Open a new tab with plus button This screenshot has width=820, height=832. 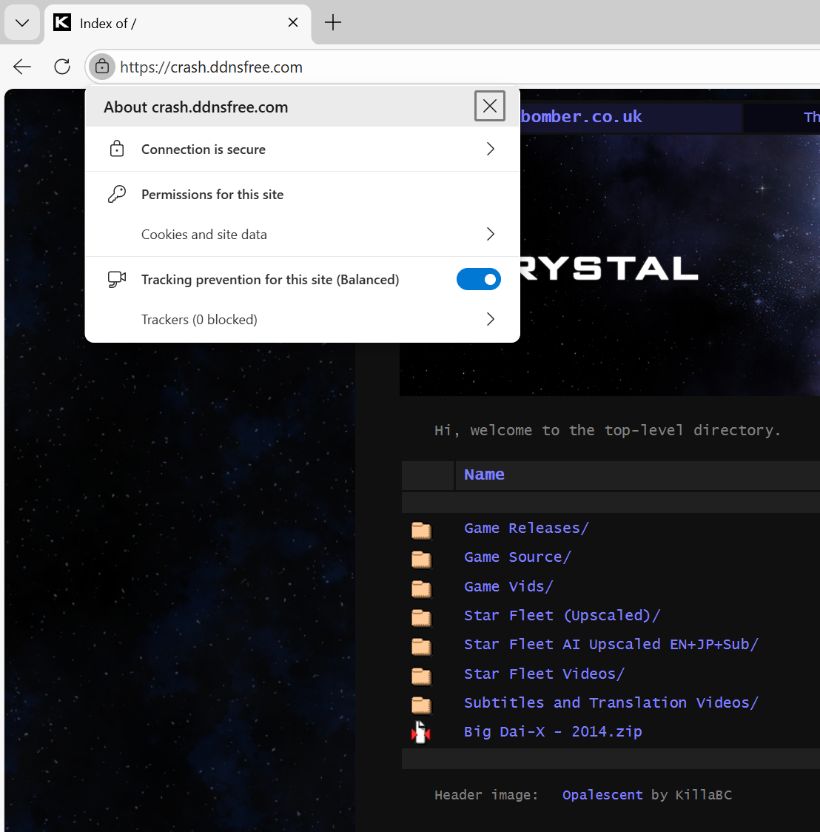point(333,23)
